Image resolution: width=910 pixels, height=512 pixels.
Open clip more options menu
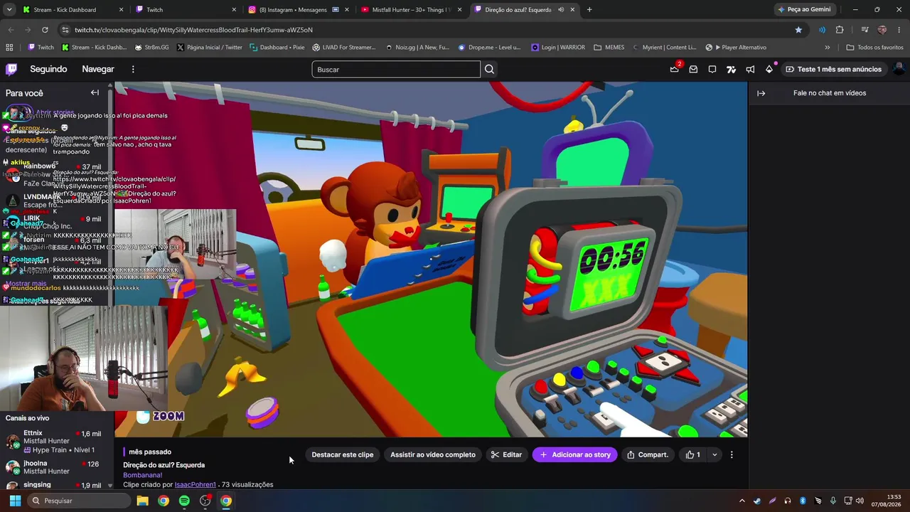coord(732,454)
